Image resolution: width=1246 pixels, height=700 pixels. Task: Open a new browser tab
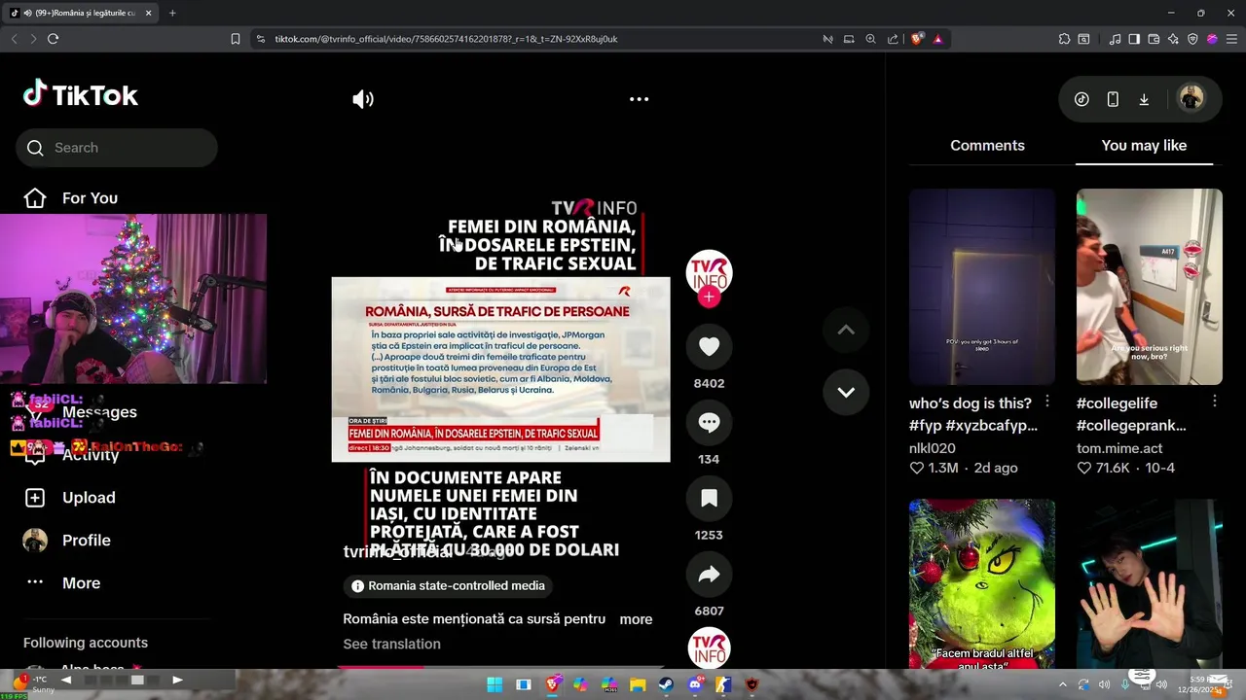pyautogui.click(x=172, y=13)
